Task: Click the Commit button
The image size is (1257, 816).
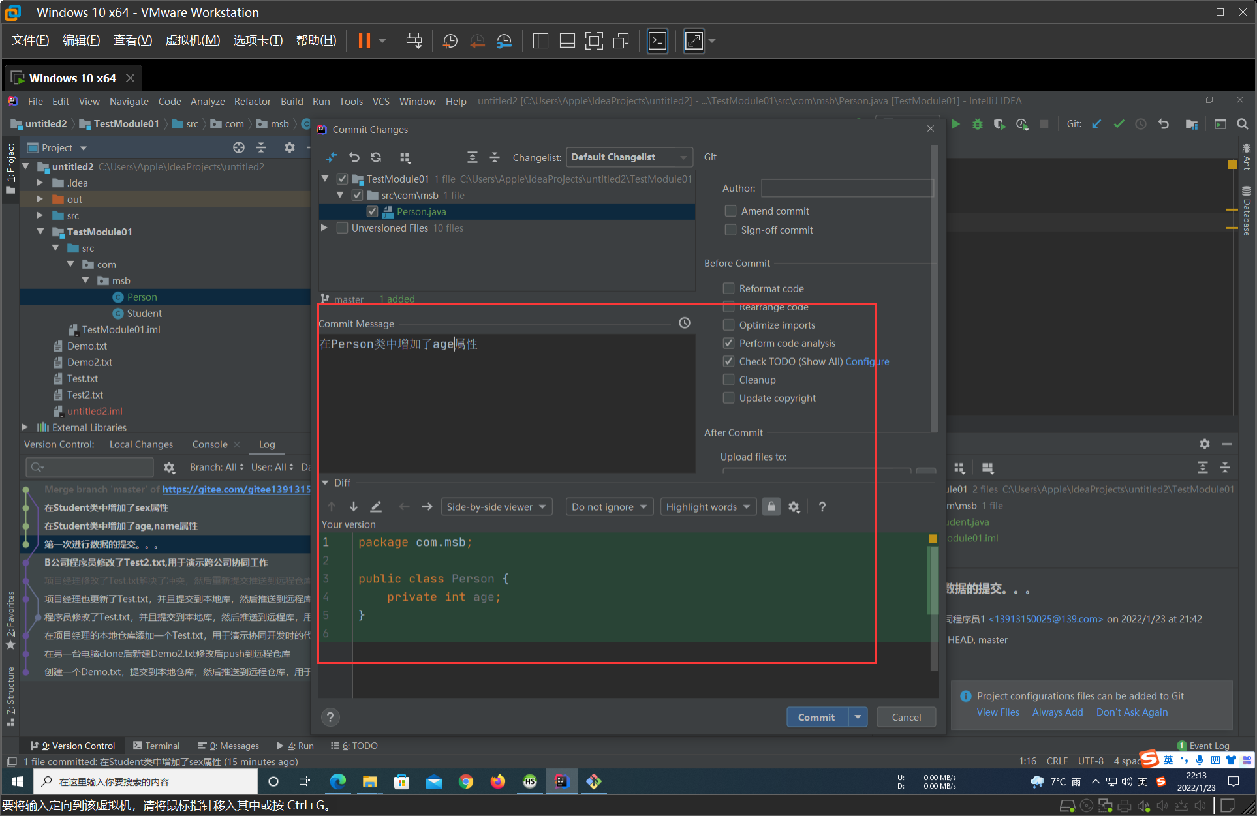Action: click(x=816, y=717)
